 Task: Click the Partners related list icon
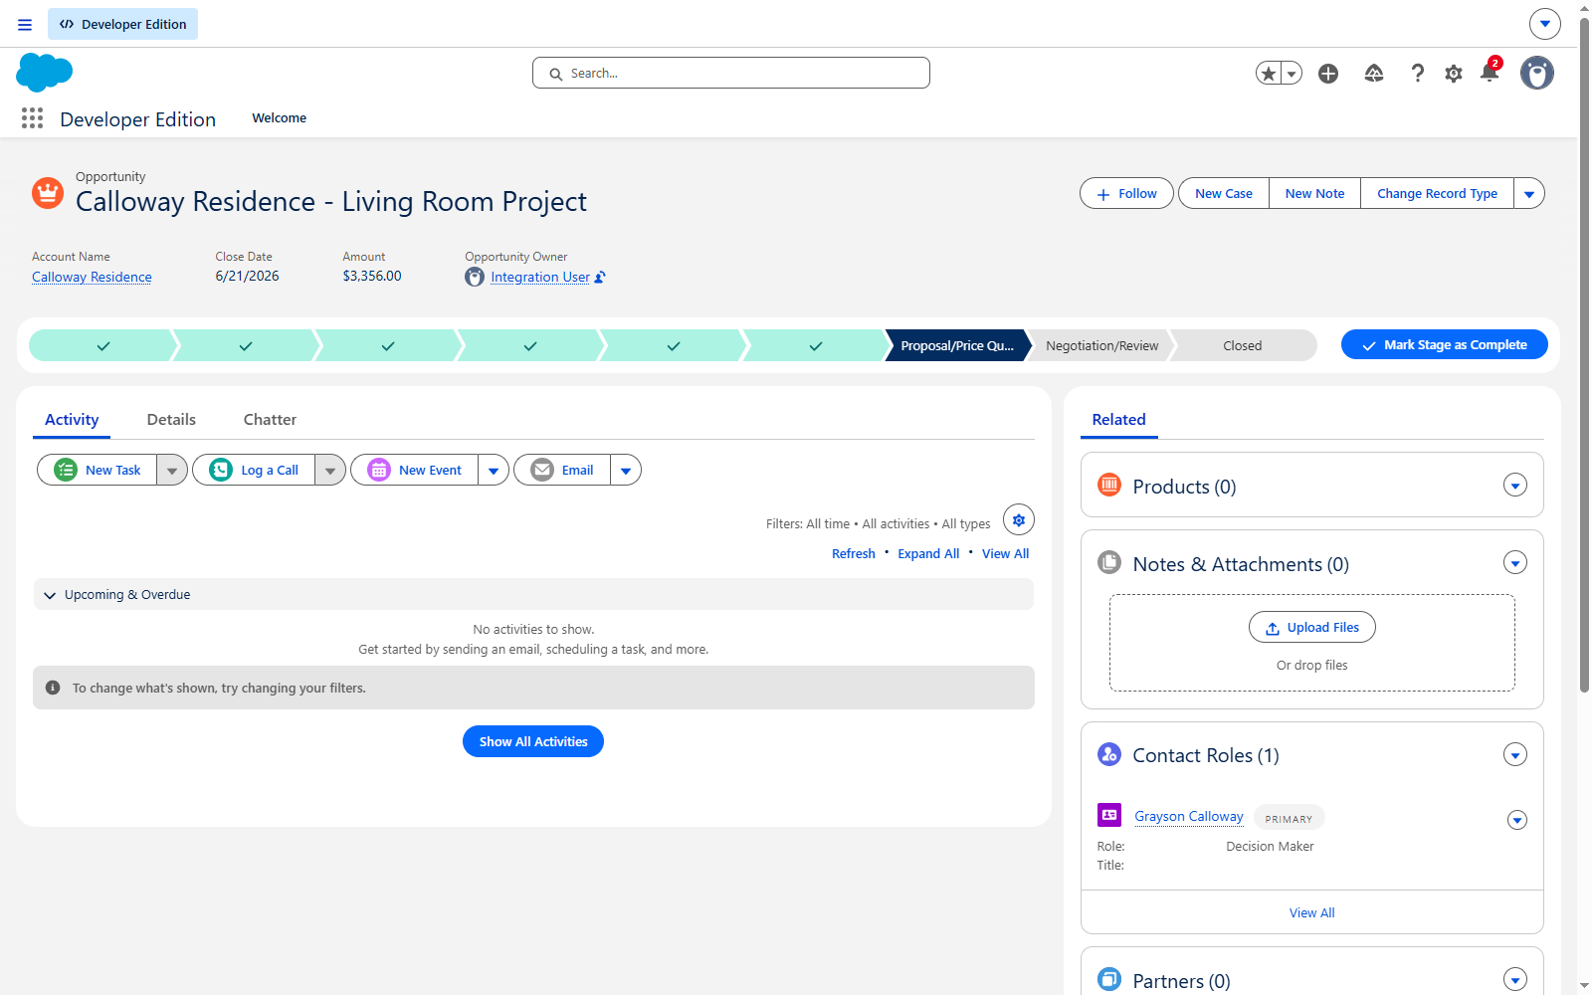coord(1109,979)
